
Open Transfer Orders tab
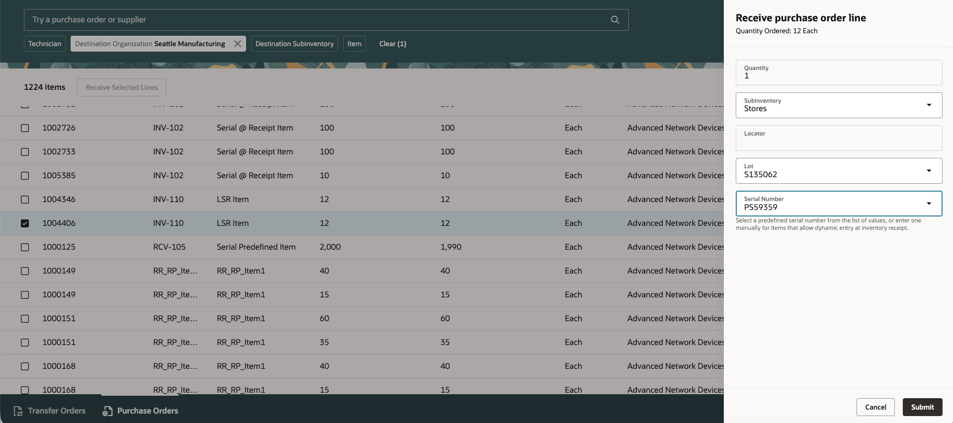(50, 411)
